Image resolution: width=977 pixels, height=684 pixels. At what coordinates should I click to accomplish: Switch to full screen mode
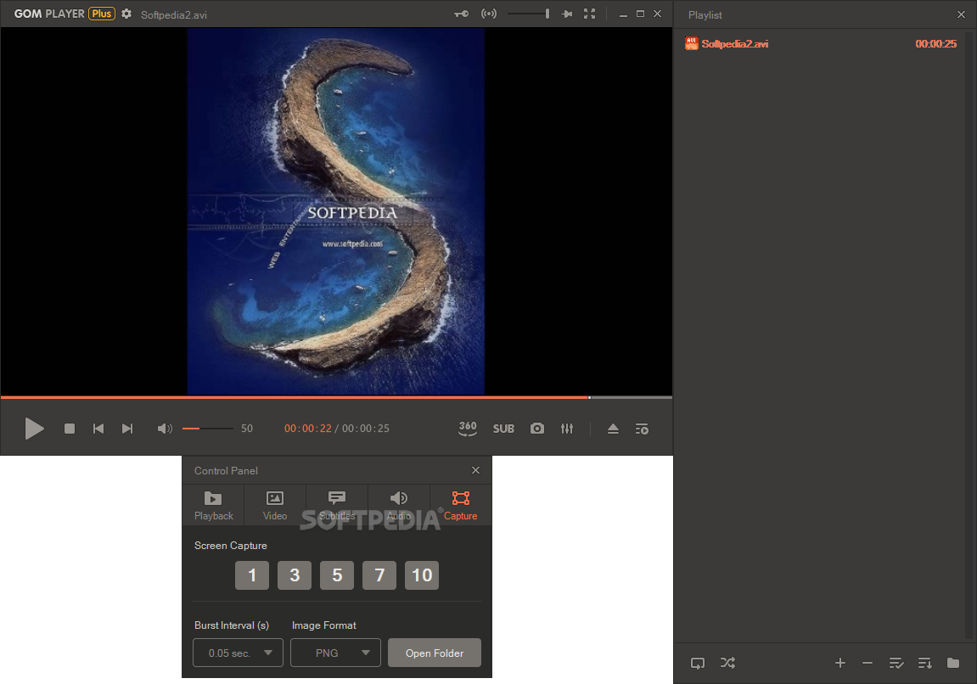tap(589, 14)
